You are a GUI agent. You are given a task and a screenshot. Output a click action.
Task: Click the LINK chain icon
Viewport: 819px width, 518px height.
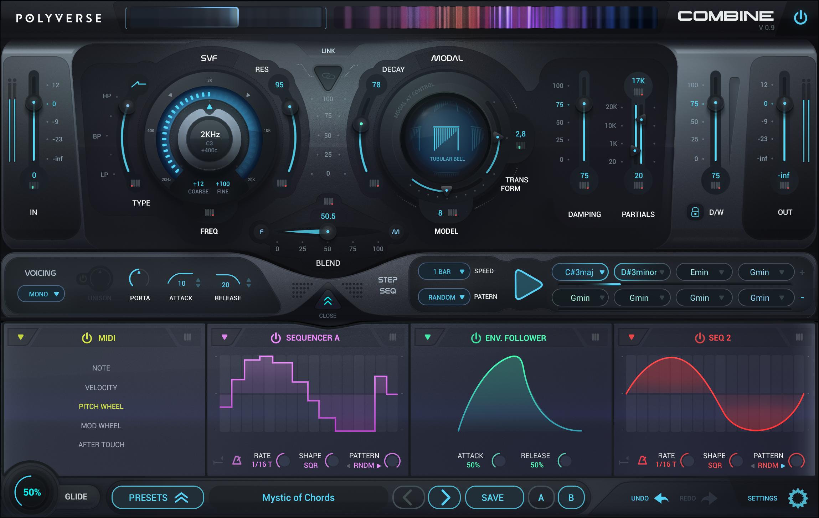point(328,76)
